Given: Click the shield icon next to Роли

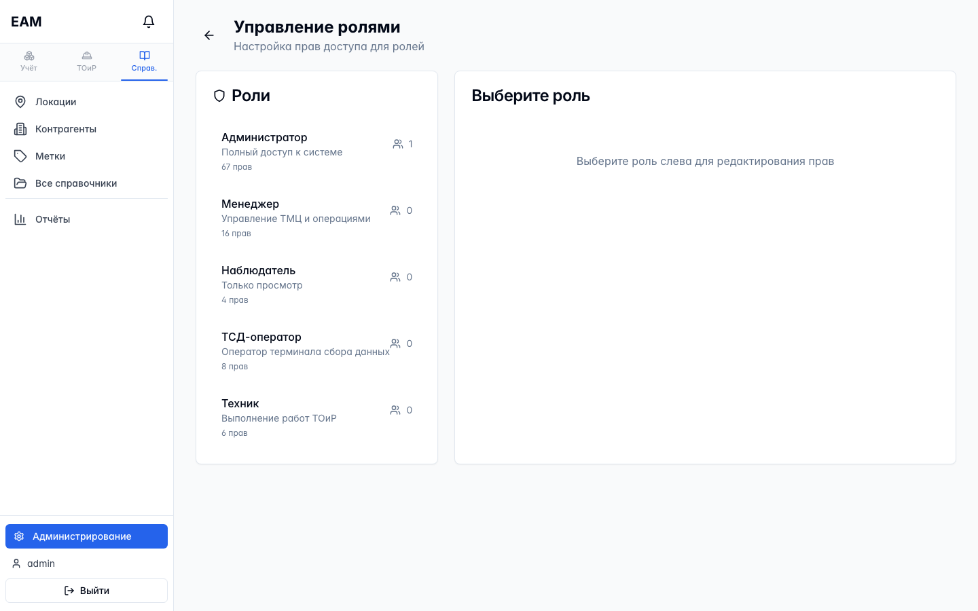Looking at the screenshot, I should (x=219, y=96).
